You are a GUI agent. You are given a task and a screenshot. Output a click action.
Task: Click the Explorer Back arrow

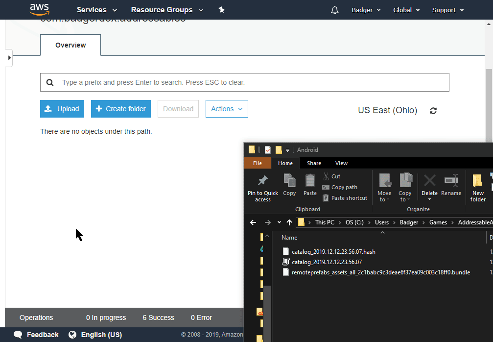(x=253, y=222)
